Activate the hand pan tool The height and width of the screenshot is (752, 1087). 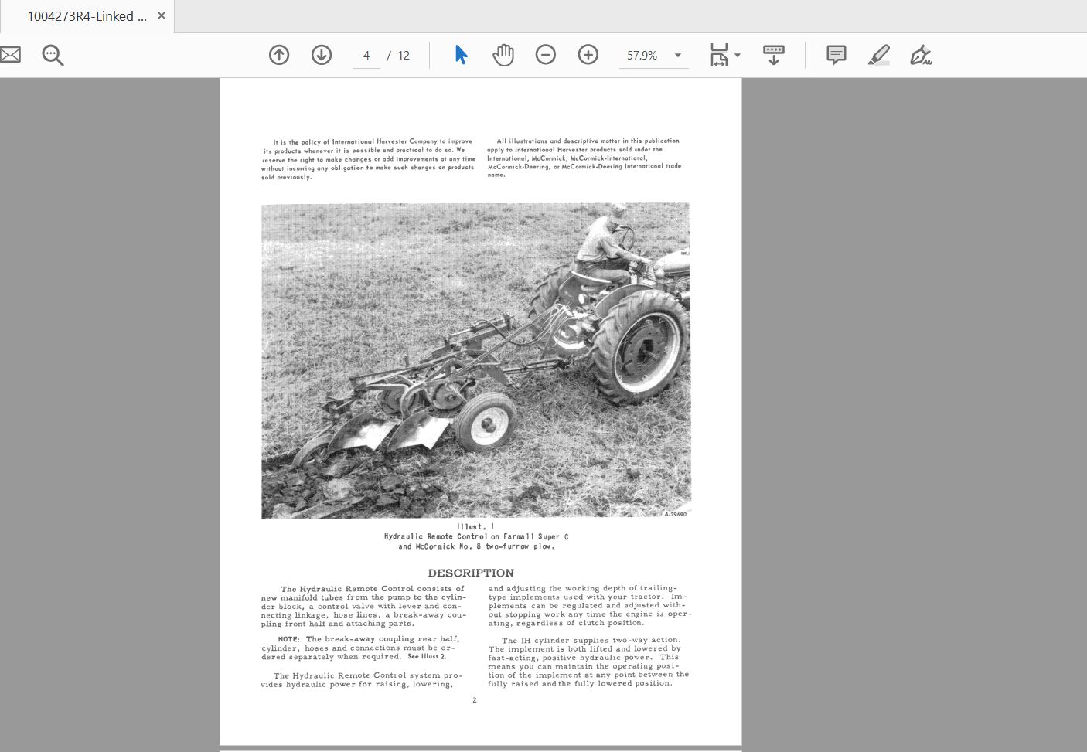point(503,55)
